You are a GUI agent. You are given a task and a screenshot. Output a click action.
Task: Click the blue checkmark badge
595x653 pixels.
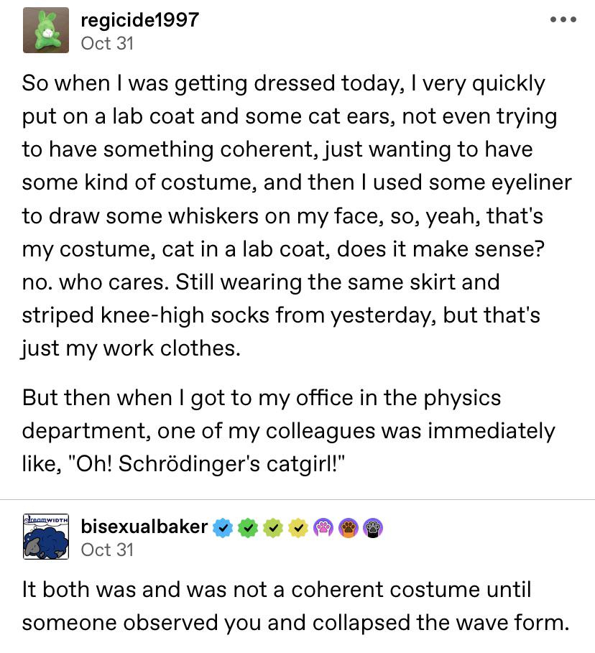point(223,527)
